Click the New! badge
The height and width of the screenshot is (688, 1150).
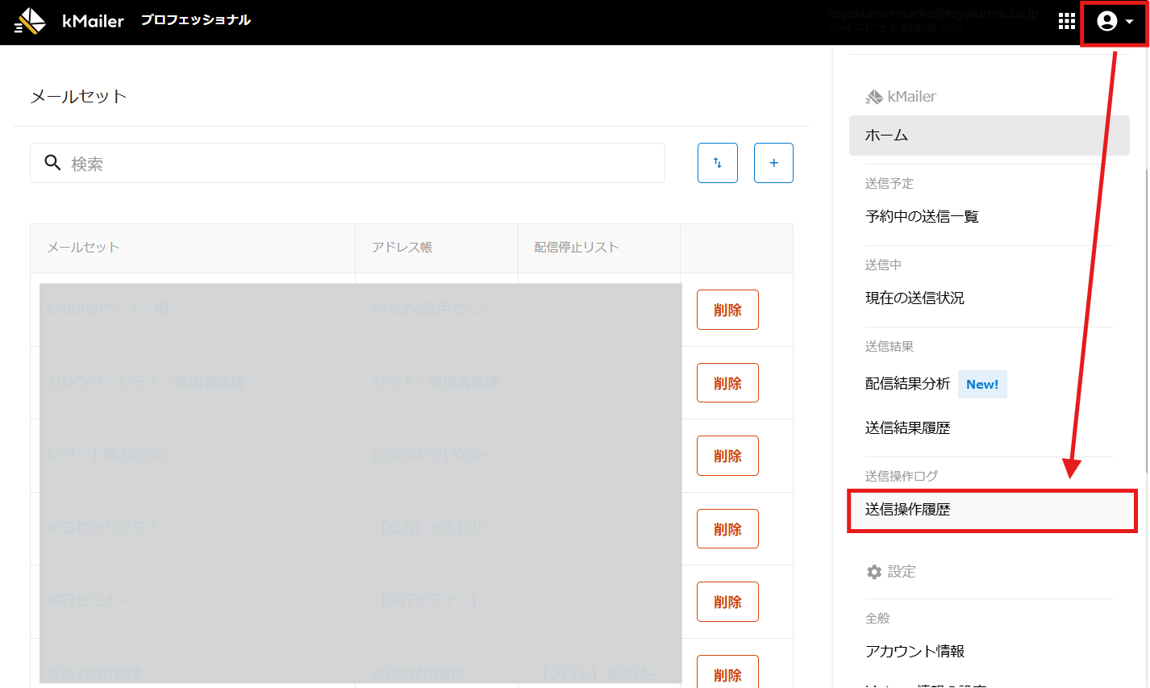click(x=981, y=385)
